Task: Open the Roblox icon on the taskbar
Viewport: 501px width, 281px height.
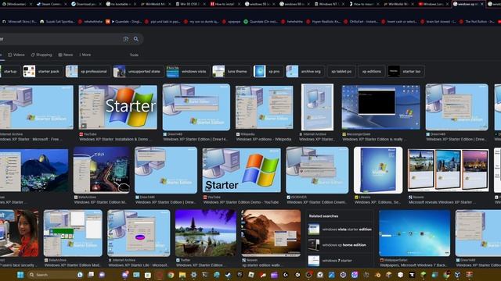Action: click(251, 275)
